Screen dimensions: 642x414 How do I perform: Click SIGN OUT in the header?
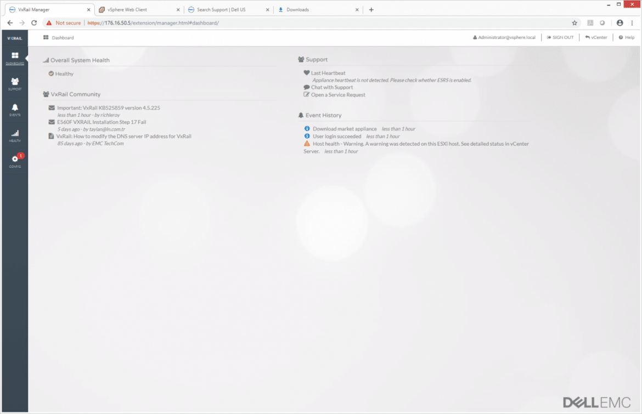(x=560, y=37)
